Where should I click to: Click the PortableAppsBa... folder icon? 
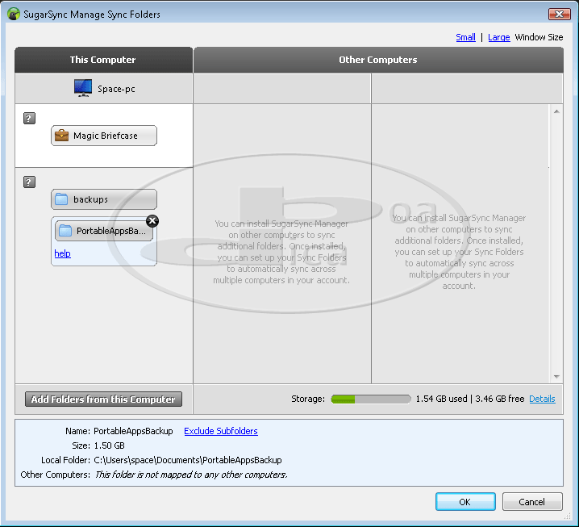point(65,231)
